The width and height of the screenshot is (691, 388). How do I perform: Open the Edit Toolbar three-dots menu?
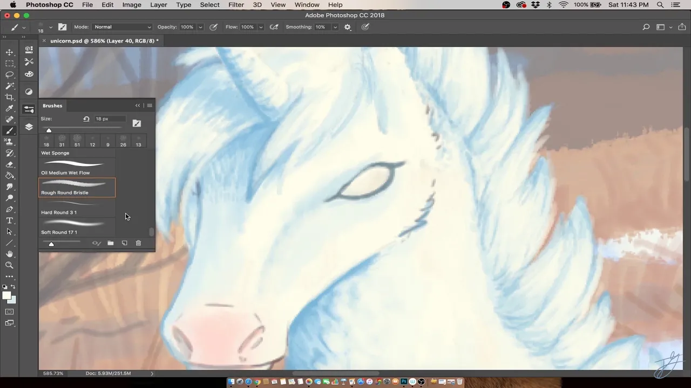[x=10, y=276]
